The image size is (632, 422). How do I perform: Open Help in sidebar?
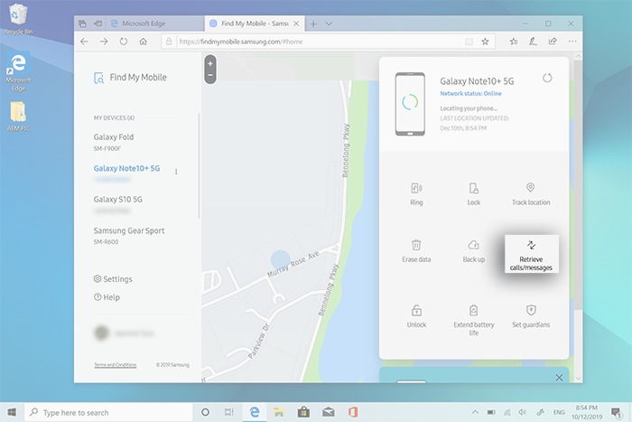(x=107, y=297)
